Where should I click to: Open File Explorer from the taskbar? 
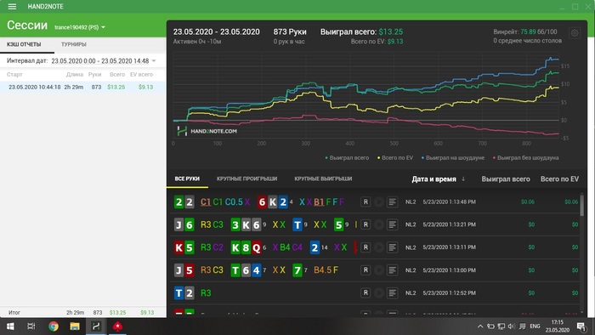click(x=75, y=326)
